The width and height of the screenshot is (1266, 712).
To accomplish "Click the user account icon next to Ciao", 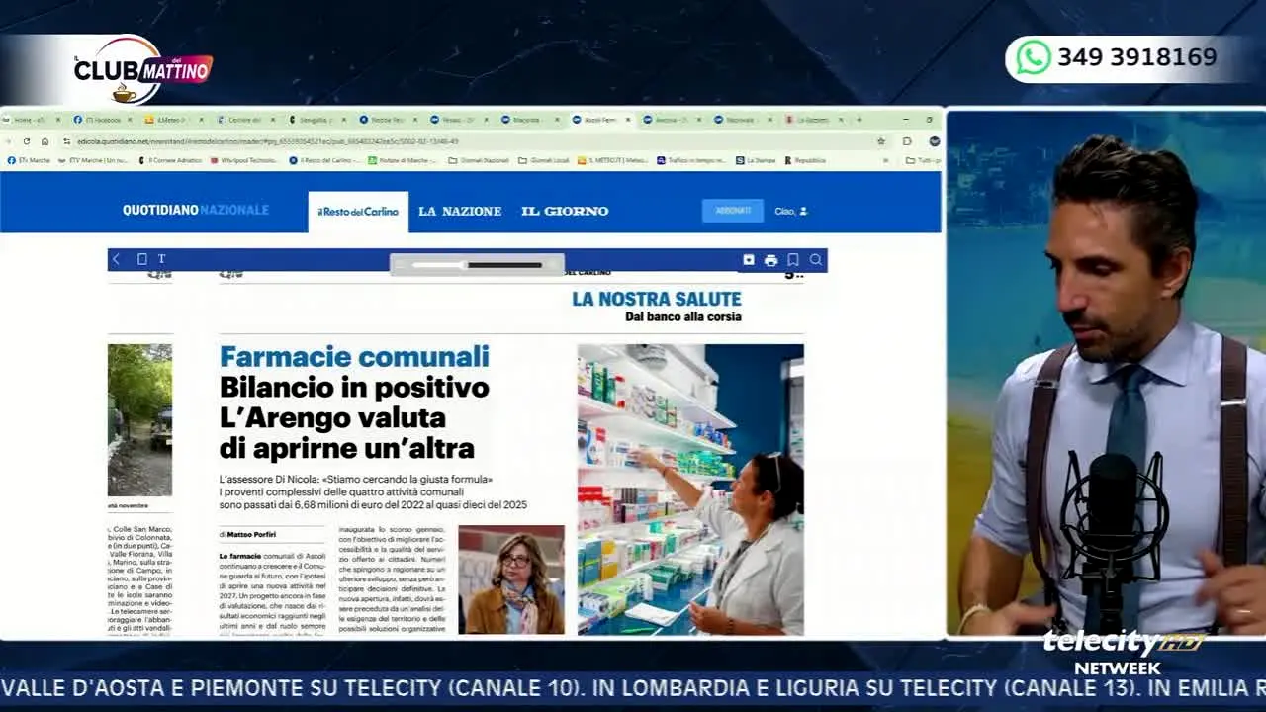I will tap(803, 211).
